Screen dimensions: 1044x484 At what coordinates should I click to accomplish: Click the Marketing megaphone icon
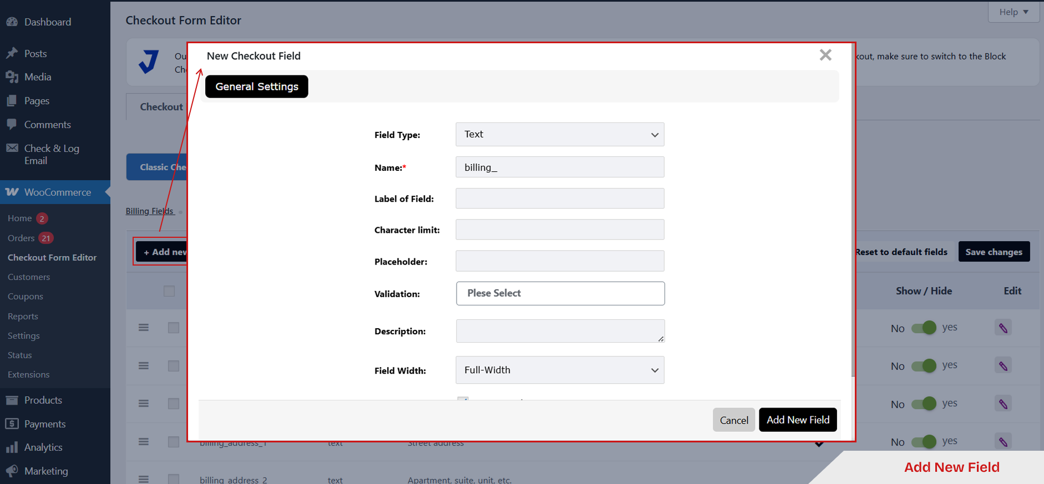[12, 471]
